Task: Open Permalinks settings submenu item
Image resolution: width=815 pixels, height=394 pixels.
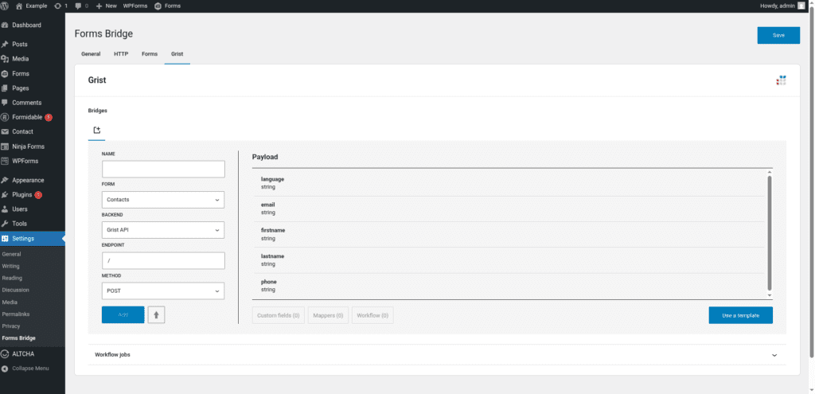Action: point(15,314)
